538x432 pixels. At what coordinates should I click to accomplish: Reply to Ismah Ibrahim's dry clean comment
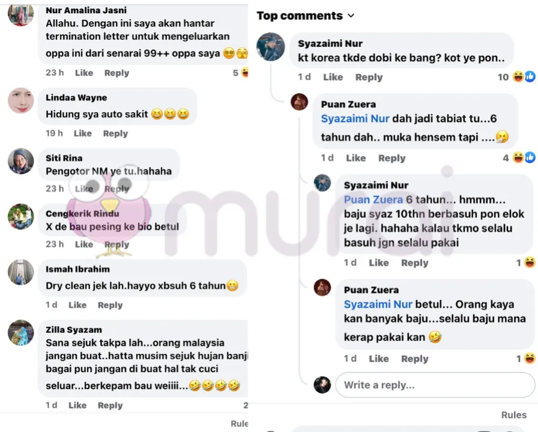[110, 305]
